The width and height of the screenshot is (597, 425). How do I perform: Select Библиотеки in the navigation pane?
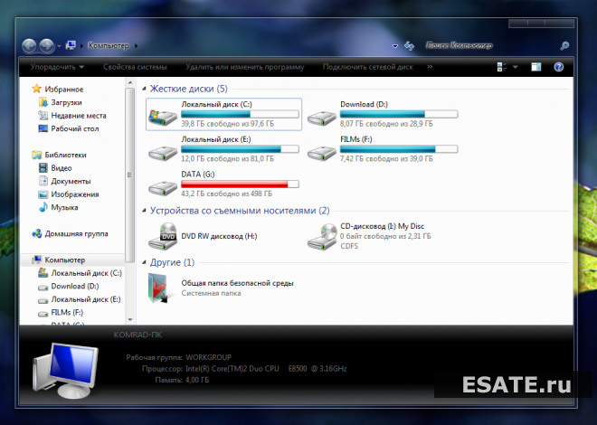point(65,155)
